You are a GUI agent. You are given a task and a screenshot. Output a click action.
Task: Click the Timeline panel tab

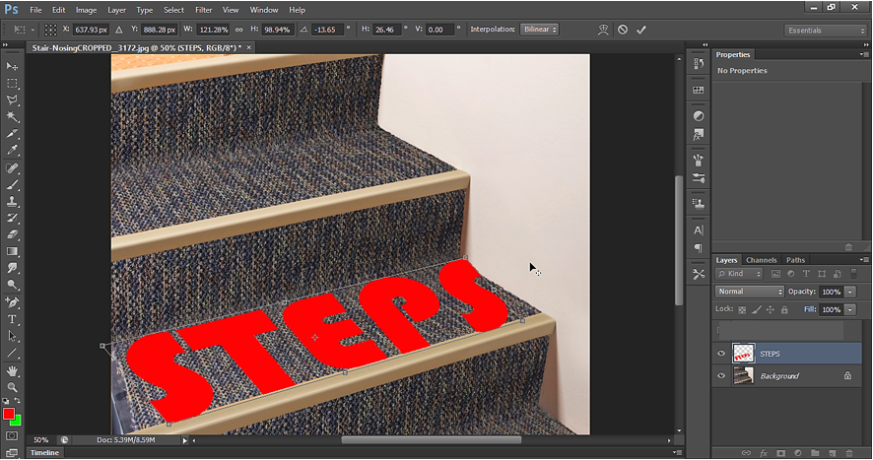click(44, 453)
